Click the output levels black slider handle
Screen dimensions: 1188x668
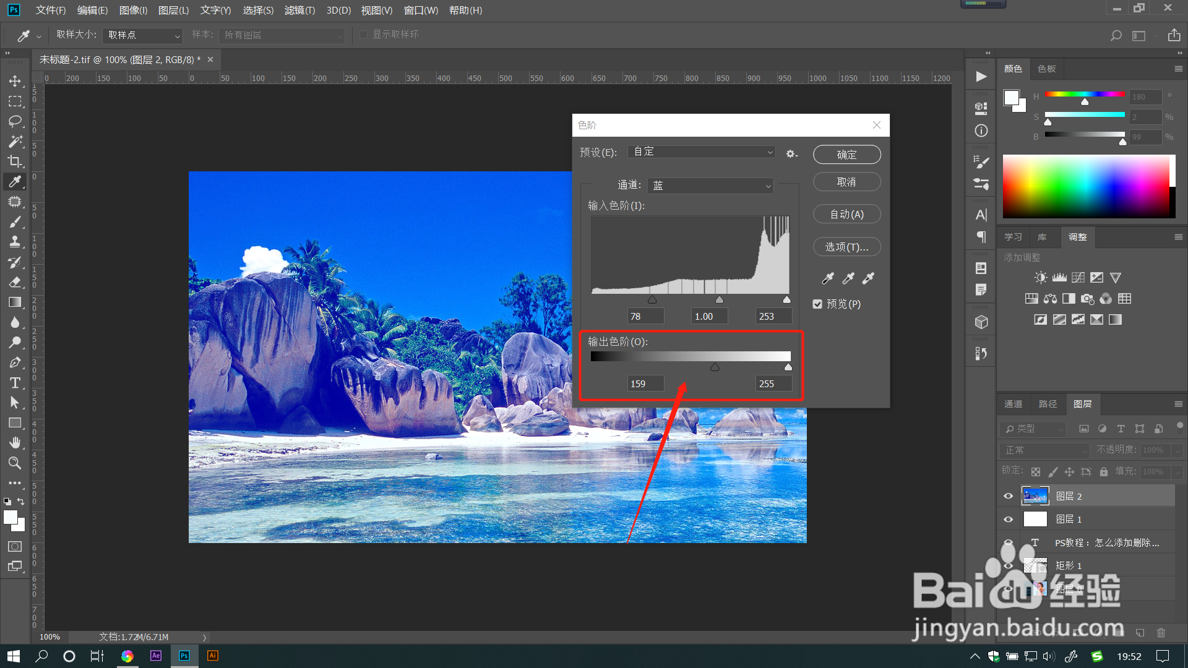coord(715,367)
